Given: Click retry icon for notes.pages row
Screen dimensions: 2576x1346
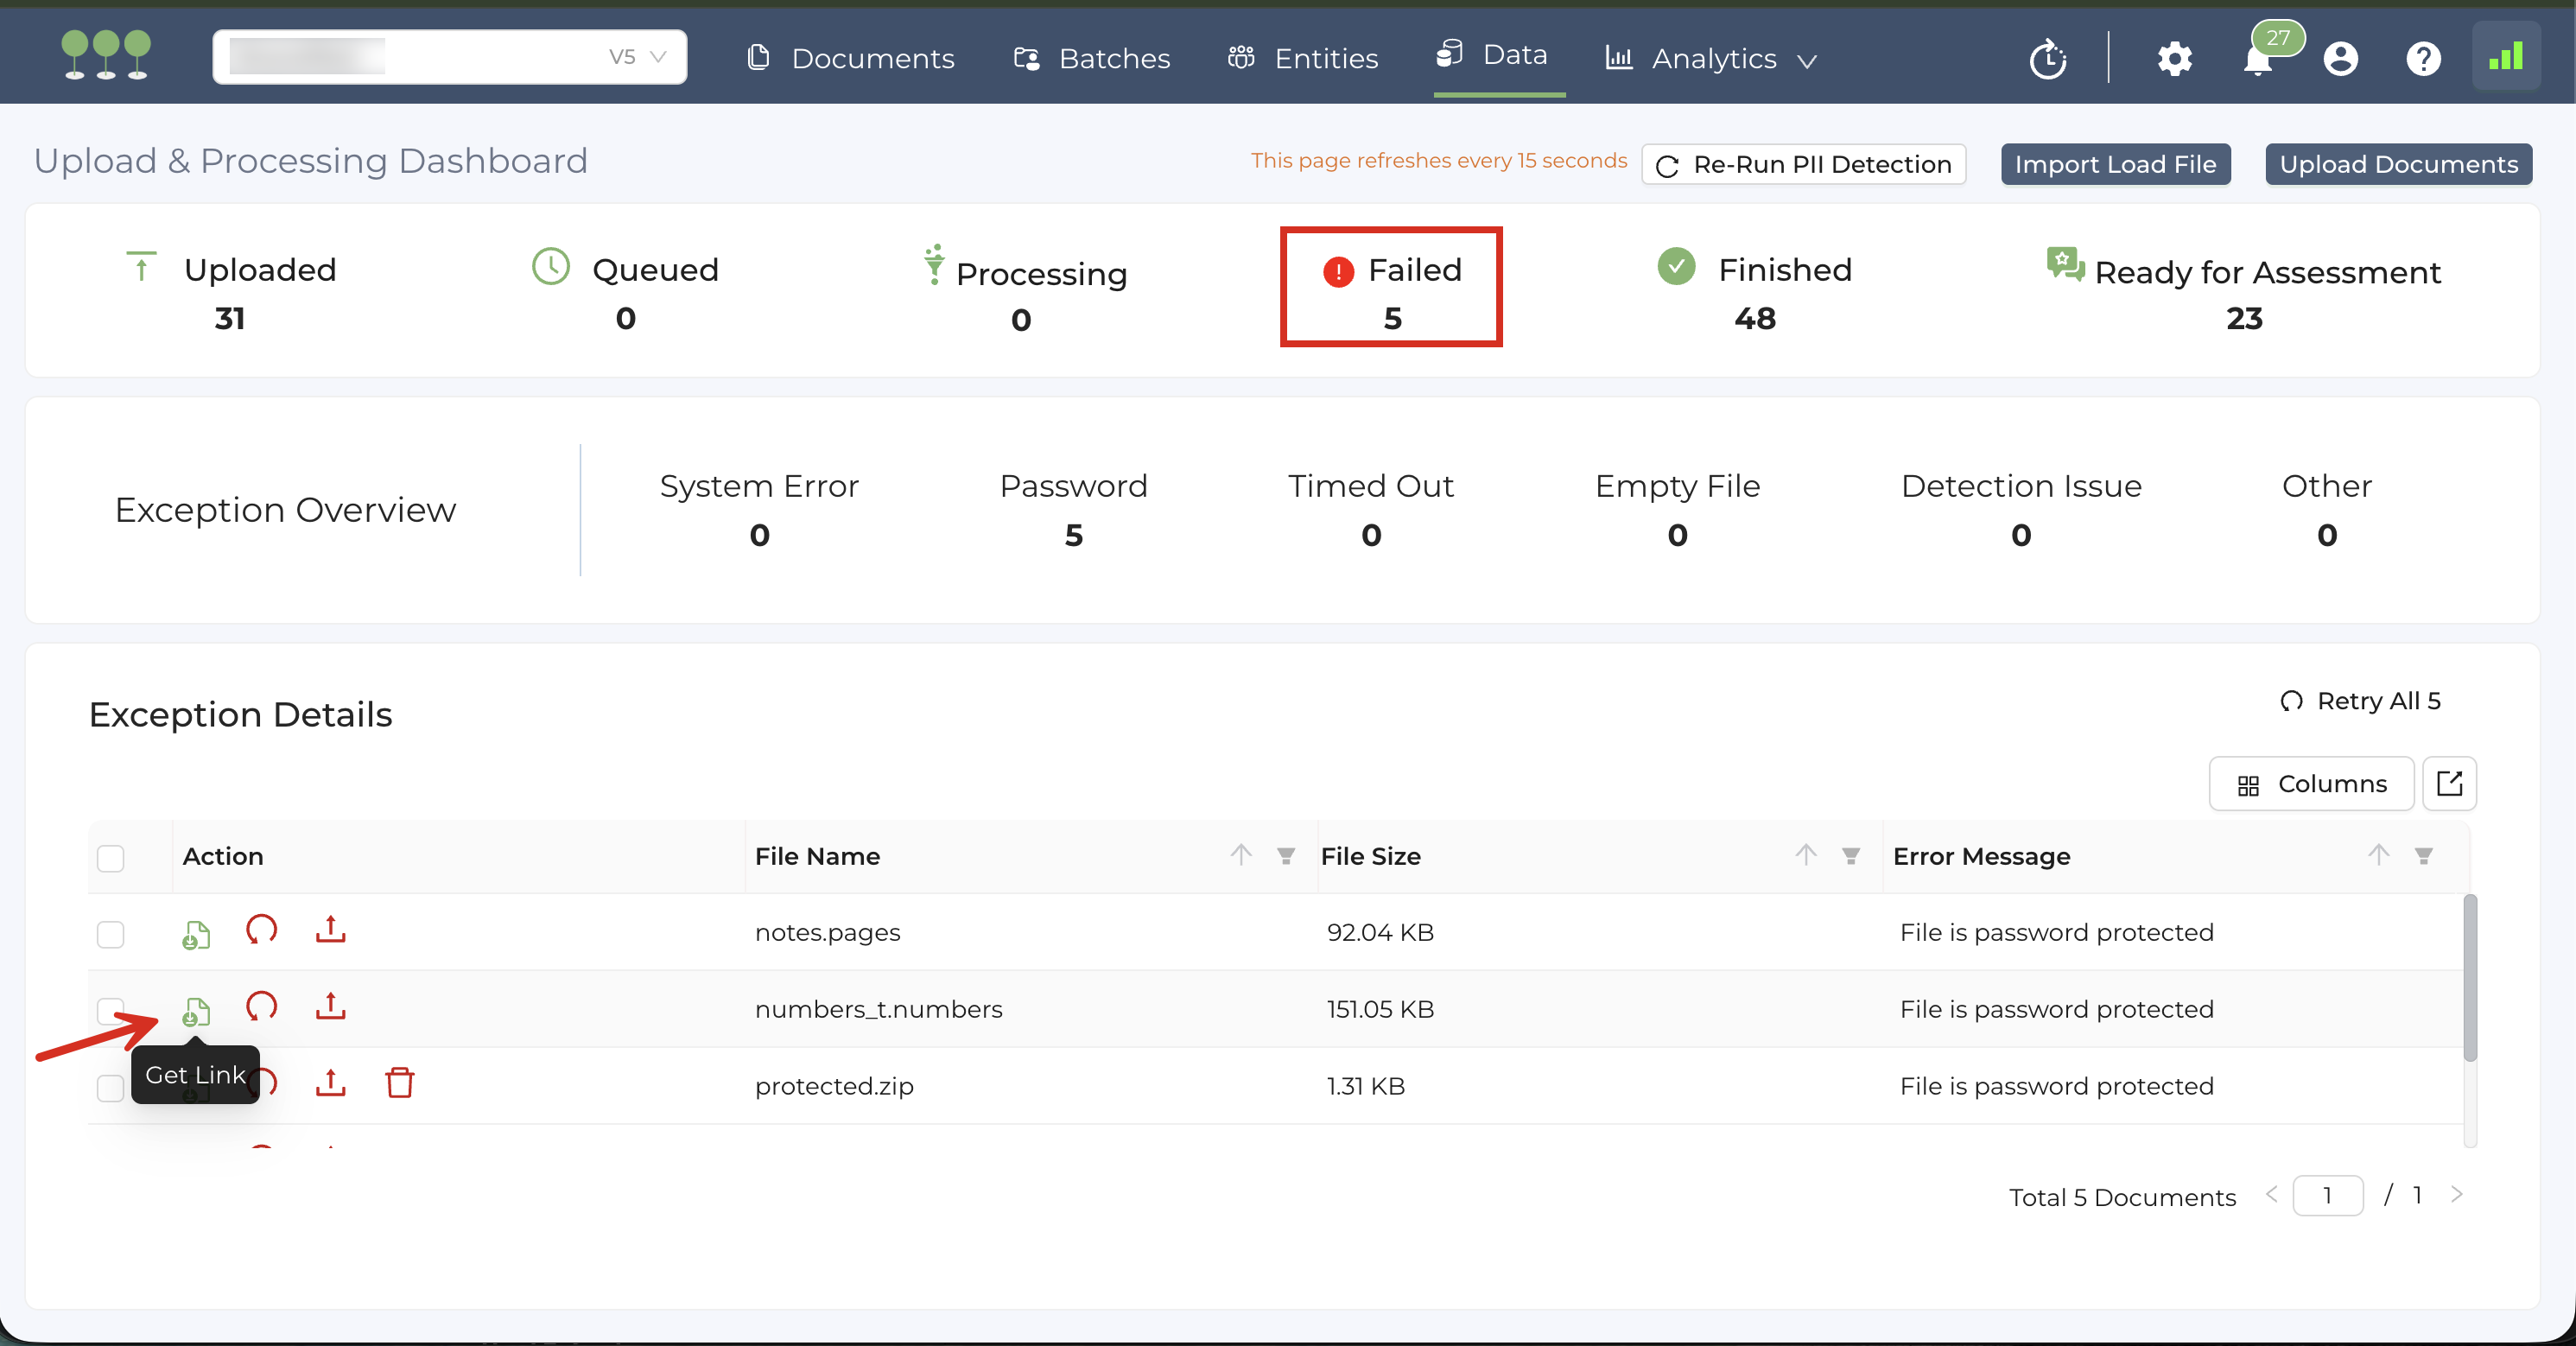Looking at the screenshot, I should [x=261, y=930].
